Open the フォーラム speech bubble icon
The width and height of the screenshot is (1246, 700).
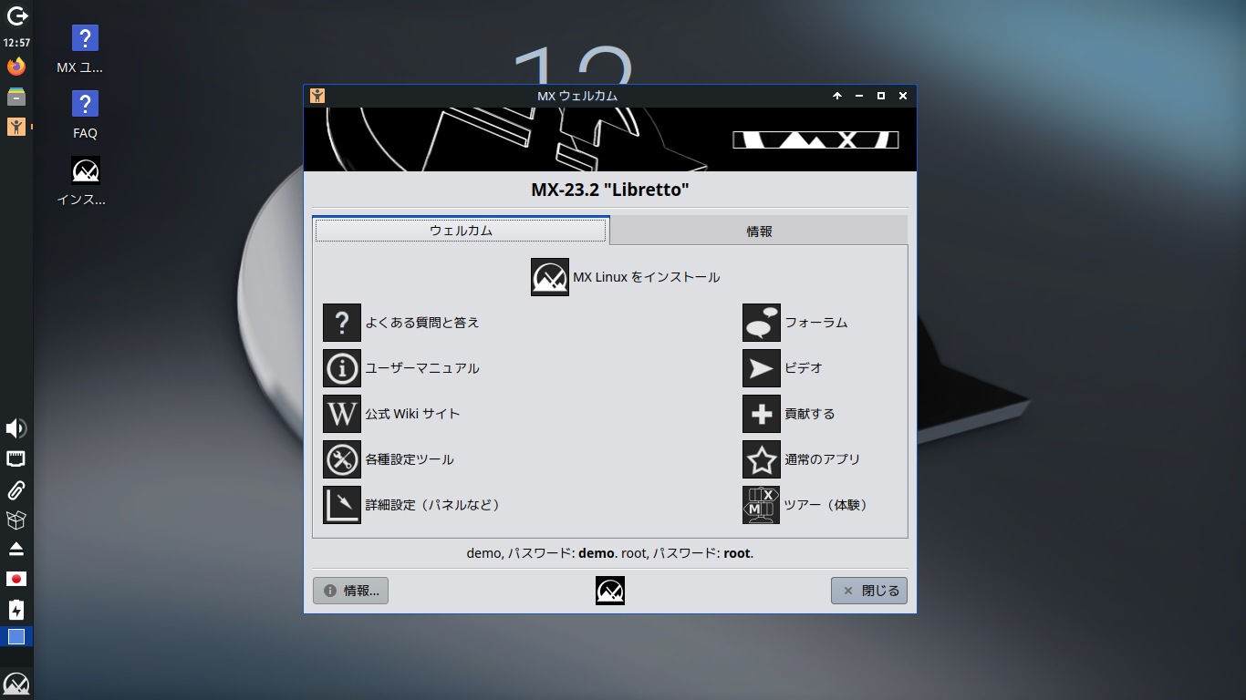[x=762, y=323]
